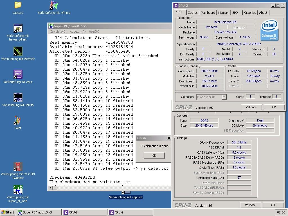Switch to the Graphics tab in CPU-Z
Image resolution: width=288 pixels, height=216 pixels.
tap(250, 13)
